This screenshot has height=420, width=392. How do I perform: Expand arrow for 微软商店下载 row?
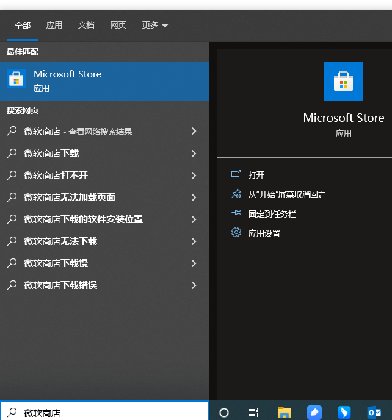194,154
